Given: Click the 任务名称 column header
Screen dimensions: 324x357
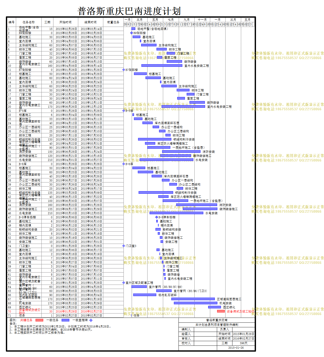Looking at the screenshot, I should click(x=29, y=22).
